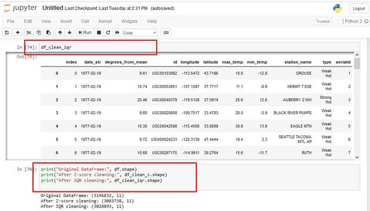Cut selected cells with scissors icon
The height and width of the screenshot is (211, 370).
[x=29, y=32]
